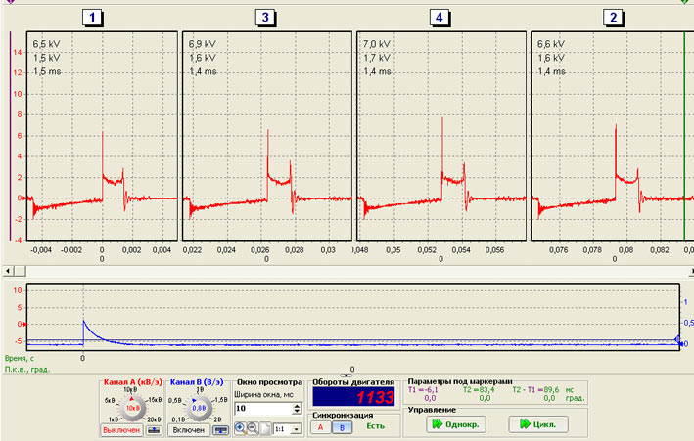
Task: Click the blank page icon beside zoom tools
Action: tap(264, 428)
